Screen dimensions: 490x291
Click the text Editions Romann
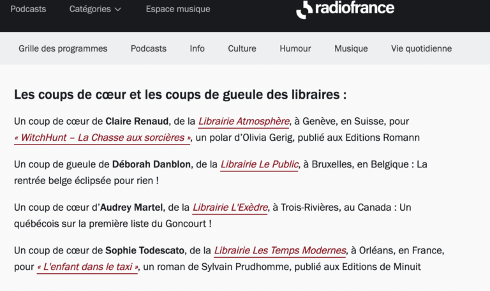pos(382,138)
